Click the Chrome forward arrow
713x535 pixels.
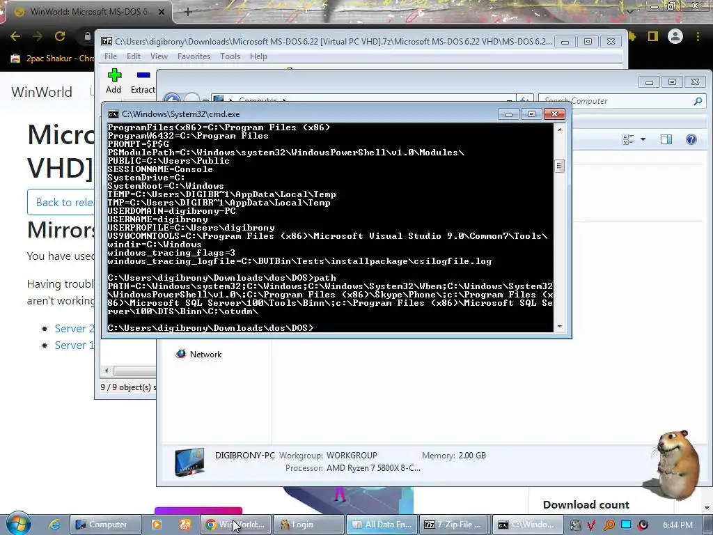(38, 36)
